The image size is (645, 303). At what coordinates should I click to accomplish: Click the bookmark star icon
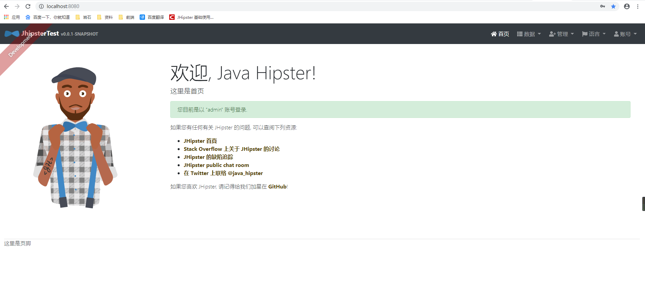point(613,6)
